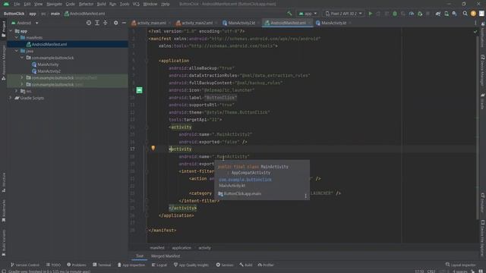The image size is (486, 273).
Task: Click Collapse All icon in project panel
Action: point(106,23)
